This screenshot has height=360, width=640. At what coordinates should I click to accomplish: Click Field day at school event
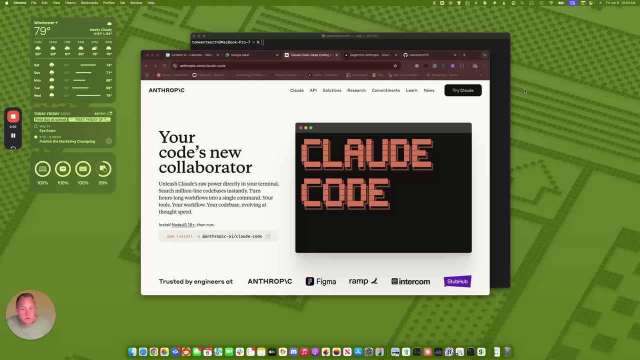click(50, 120)
